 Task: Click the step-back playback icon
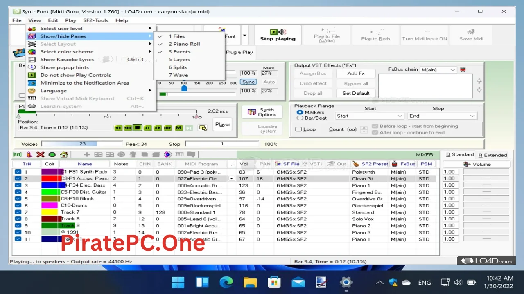pyautogui.click(x=128, y=128)
